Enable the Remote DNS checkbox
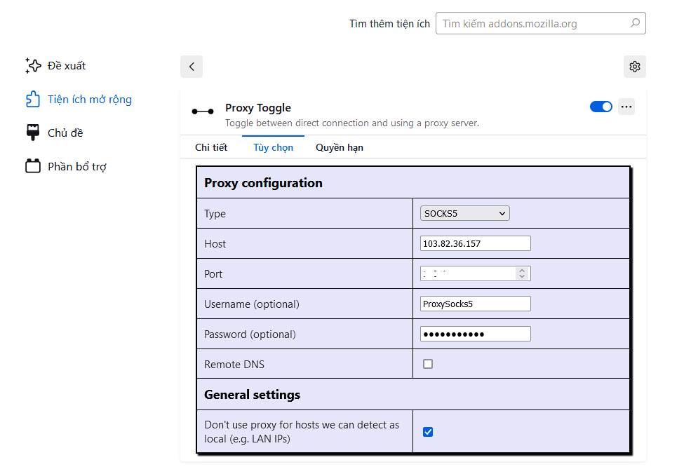Viewport: 691px width, 474px height. [428, 364]
